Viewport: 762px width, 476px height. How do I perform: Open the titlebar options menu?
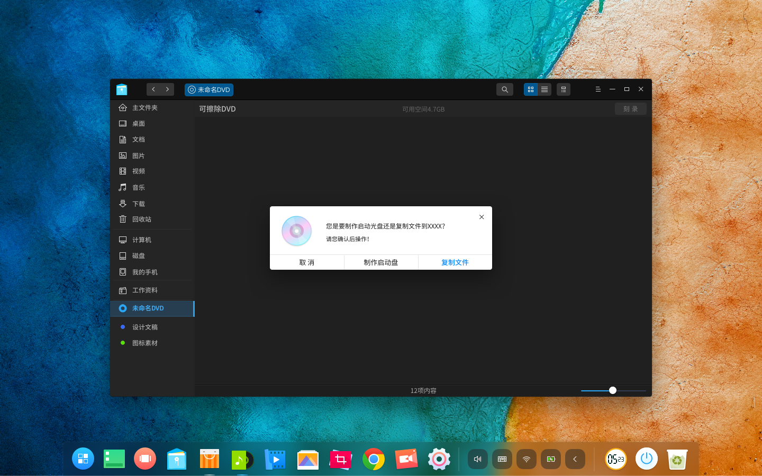coord(598,89)
